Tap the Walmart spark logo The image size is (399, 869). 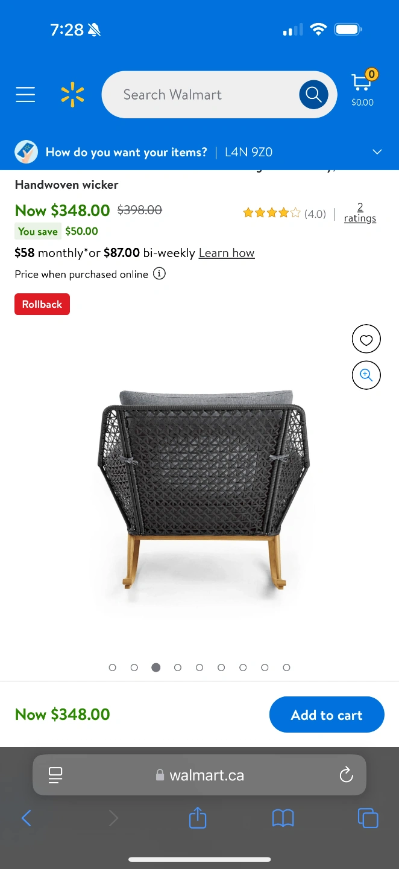[x=72, y=95]
